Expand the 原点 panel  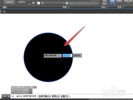coord(105,7)
